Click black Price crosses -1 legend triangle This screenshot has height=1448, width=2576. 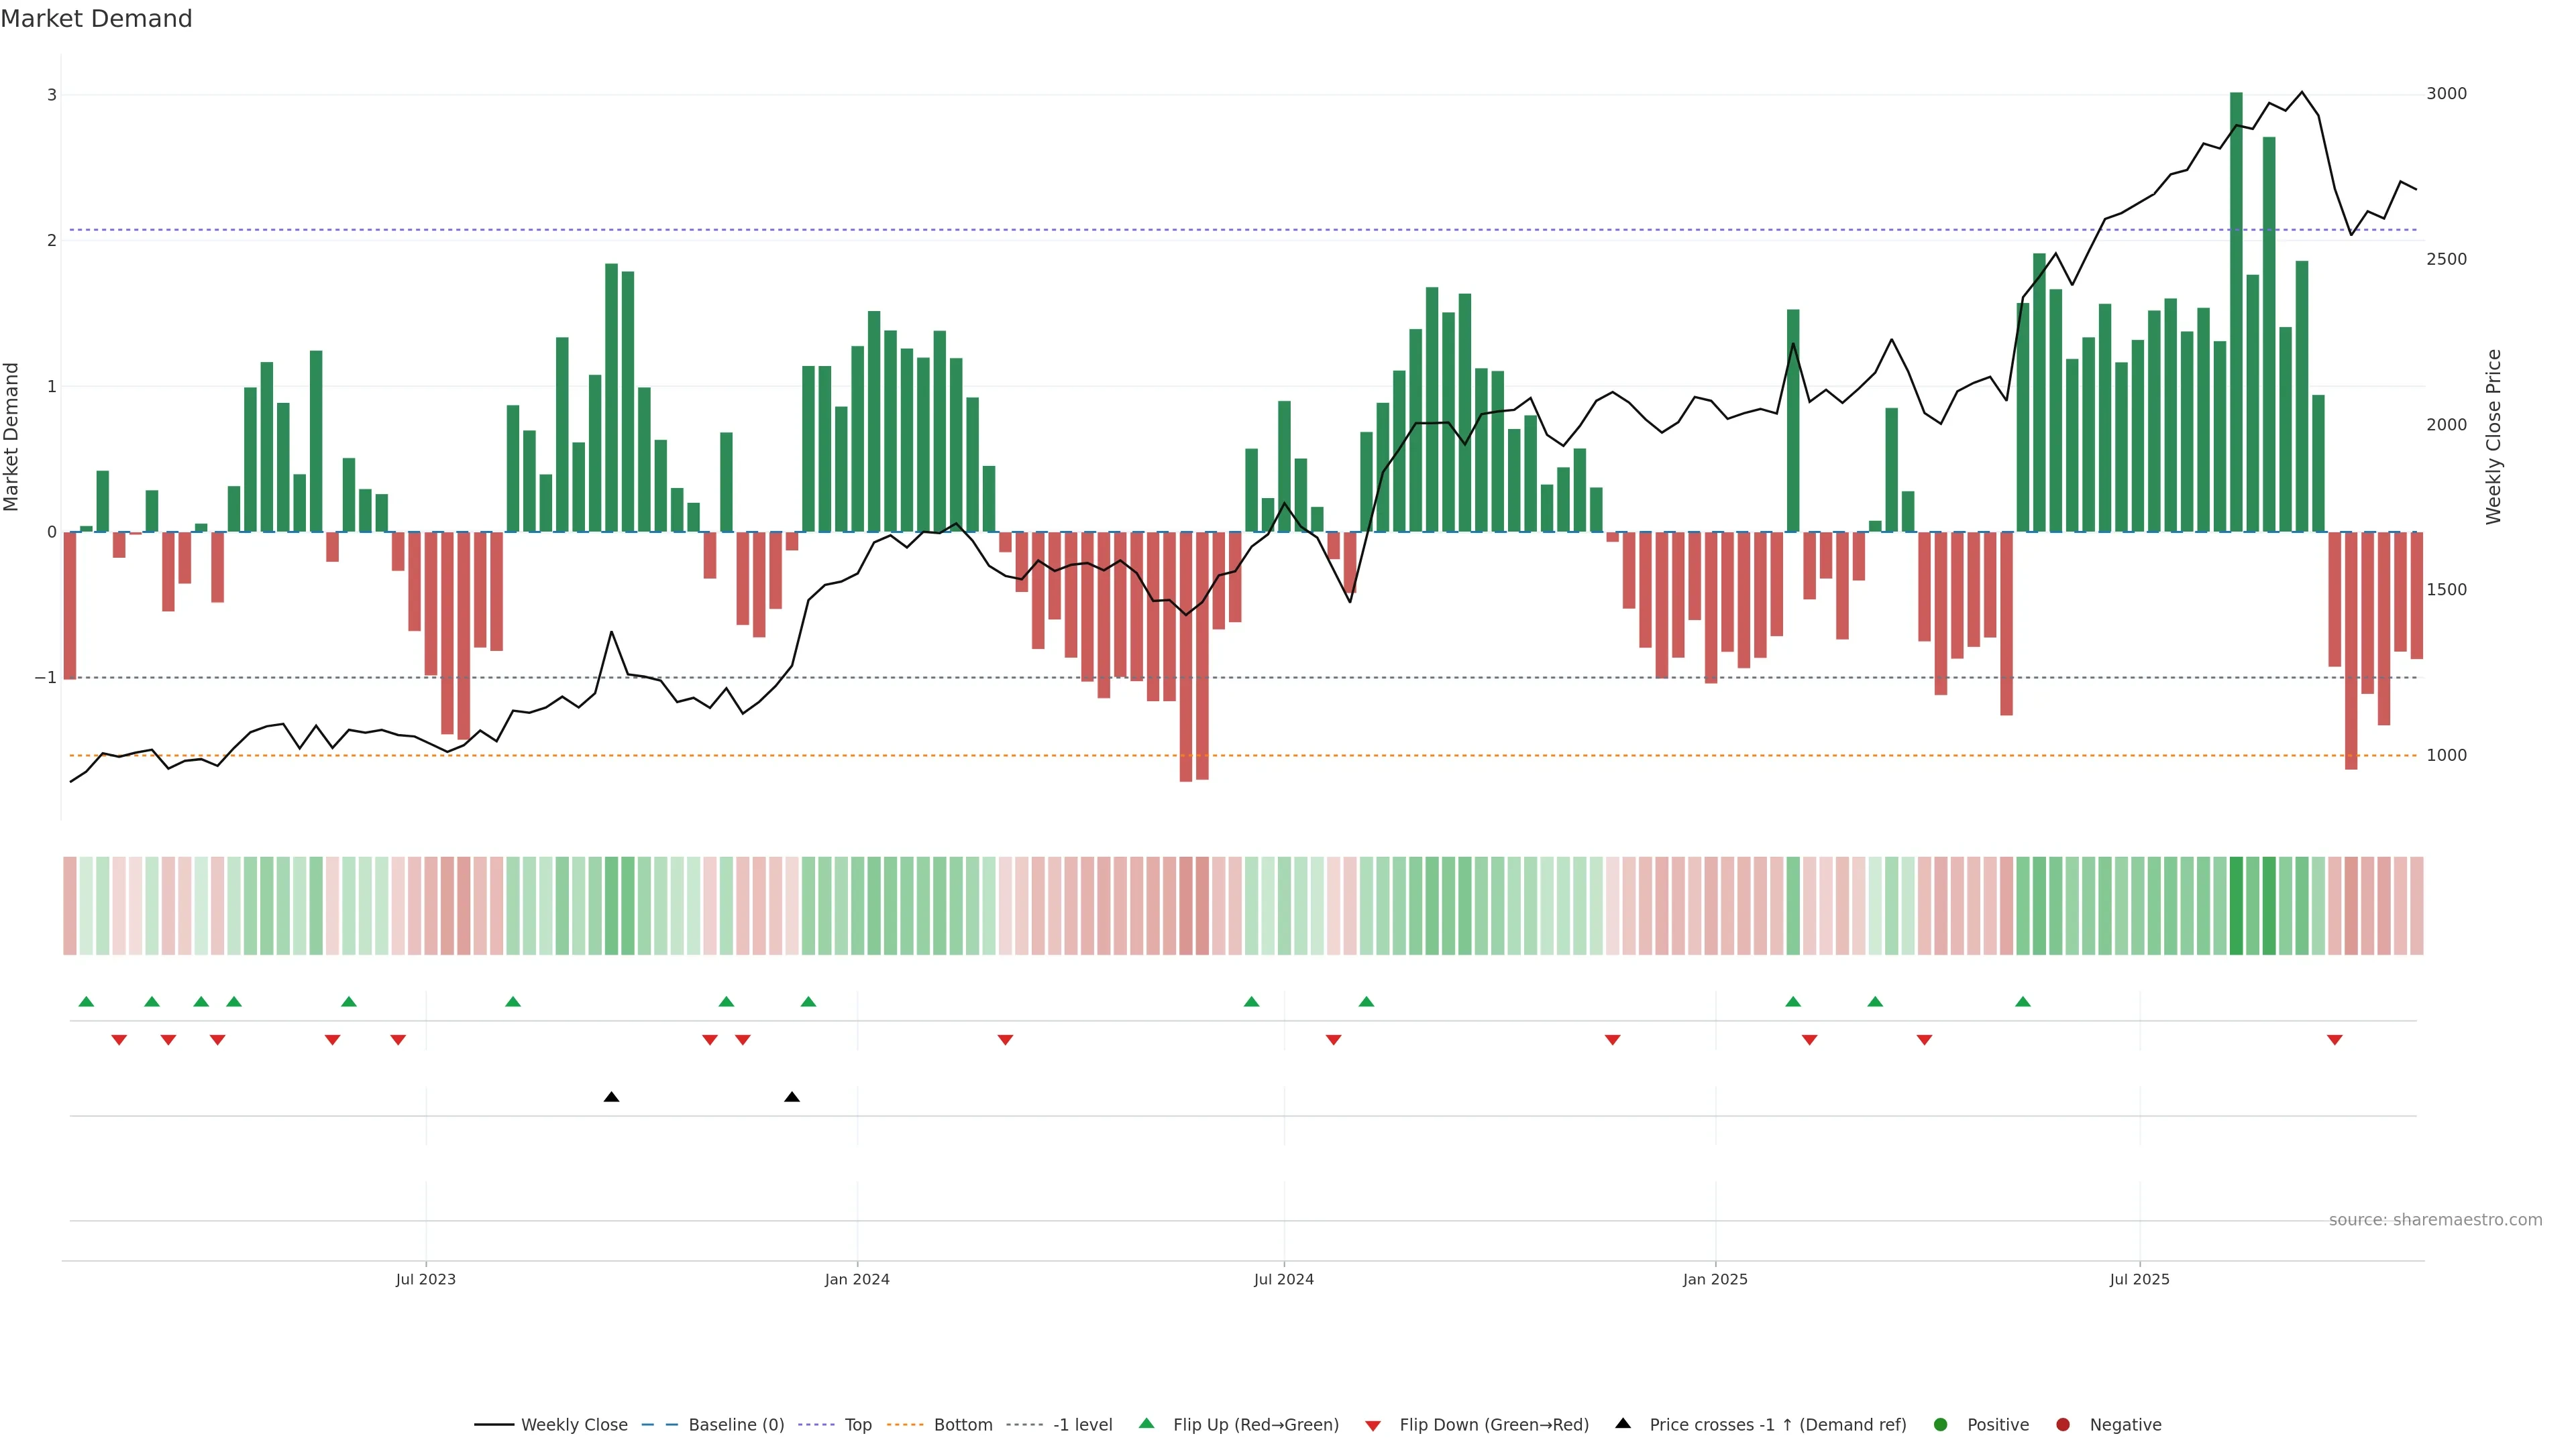(1623, 1424)
